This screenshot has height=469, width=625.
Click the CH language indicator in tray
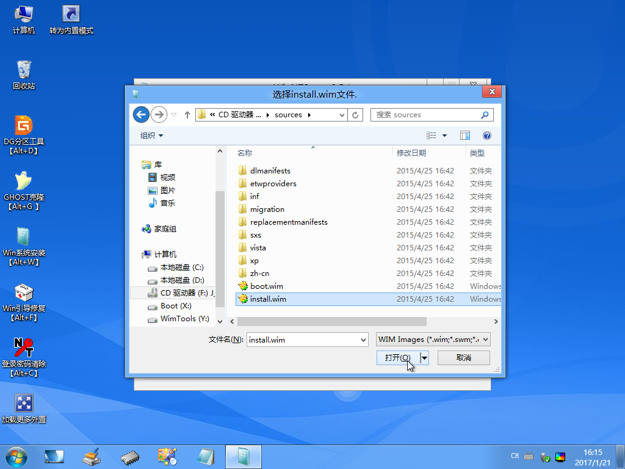click(515, 456)
